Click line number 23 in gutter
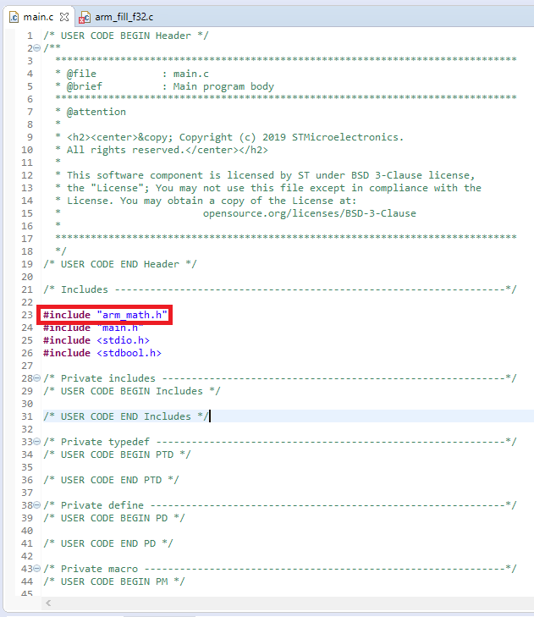The width and height of the screenshot is (534, 617). (27, 315)
